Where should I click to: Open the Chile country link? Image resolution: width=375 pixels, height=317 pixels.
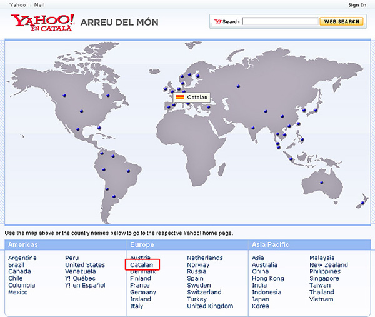[x=15, y=278]
